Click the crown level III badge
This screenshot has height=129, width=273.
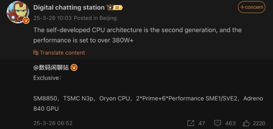click(116, 7)
